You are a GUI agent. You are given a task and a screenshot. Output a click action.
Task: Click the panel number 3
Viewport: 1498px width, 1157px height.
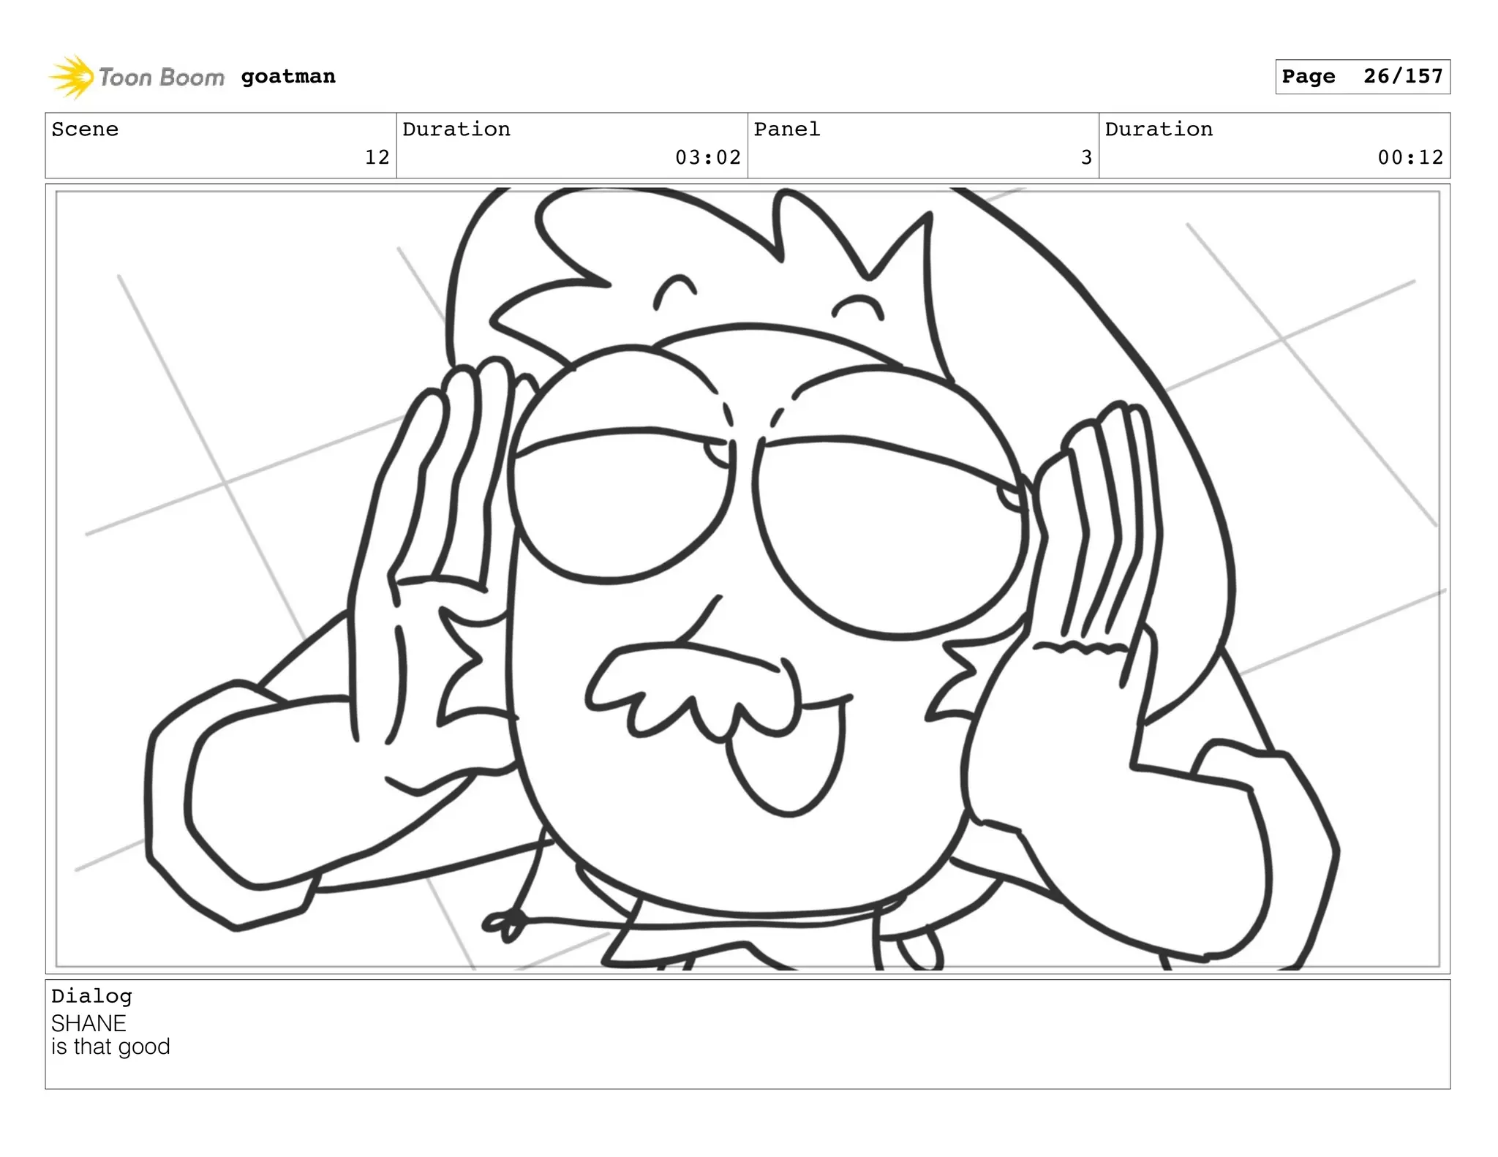[1086, 157]
